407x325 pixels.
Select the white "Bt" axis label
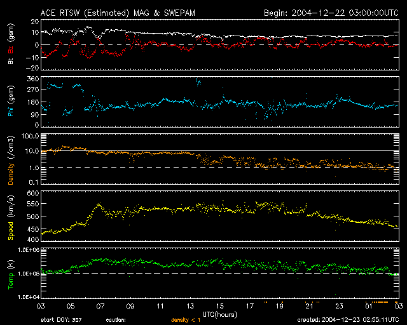click(x=11, y=61)
